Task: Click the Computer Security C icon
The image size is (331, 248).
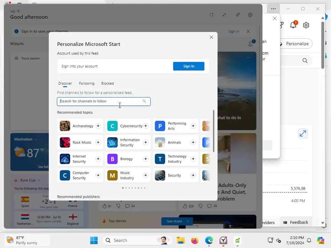Action: pyautogui.click(x=65, y=175)
